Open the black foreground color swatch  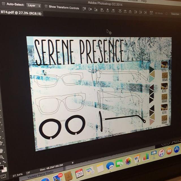coord(1,168)
